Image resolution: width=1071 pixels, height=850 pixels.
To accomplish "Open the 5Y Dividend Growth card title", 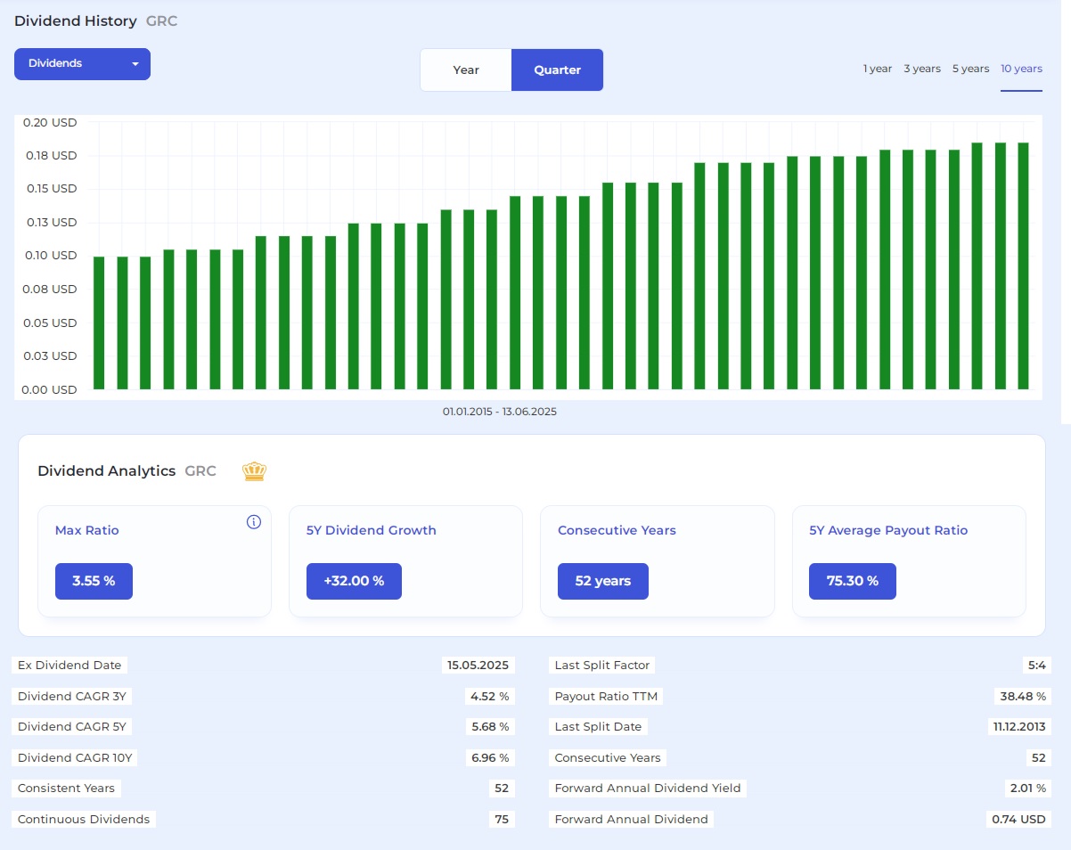I will tap(372, 530).
